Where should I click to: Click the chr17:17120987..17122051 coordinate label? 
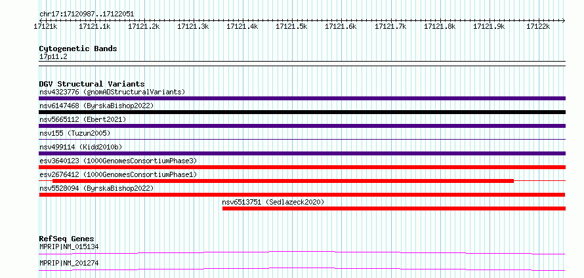tap(87, 14)
